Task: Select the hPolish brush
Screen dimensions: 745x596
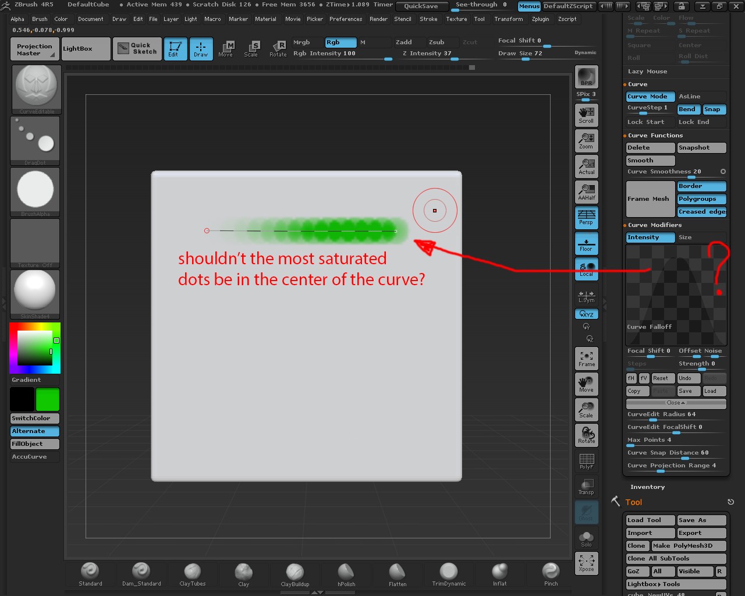Action: click(x=346, y=574)
